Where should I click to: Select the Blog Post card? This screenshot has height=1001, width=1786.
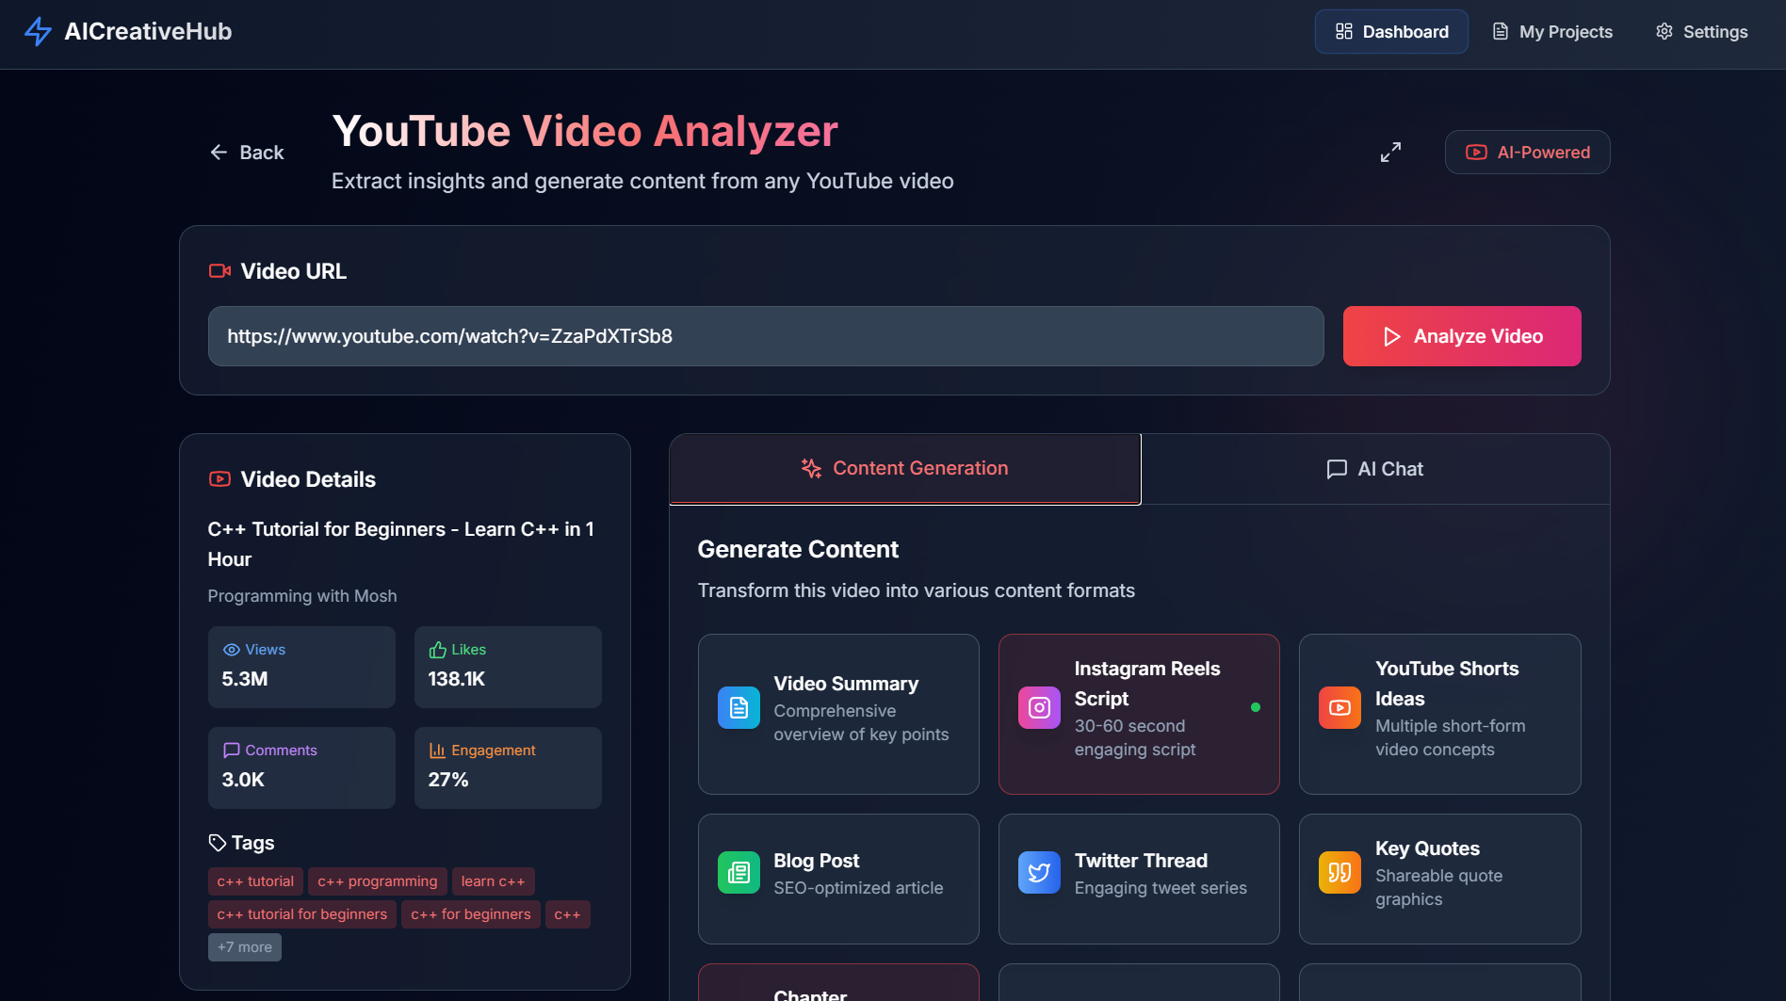(x=838, y=879)
